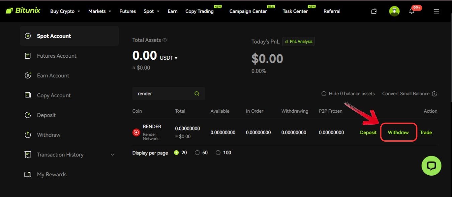Click the Transaction History sidebar icon

[x=28, y=155]
